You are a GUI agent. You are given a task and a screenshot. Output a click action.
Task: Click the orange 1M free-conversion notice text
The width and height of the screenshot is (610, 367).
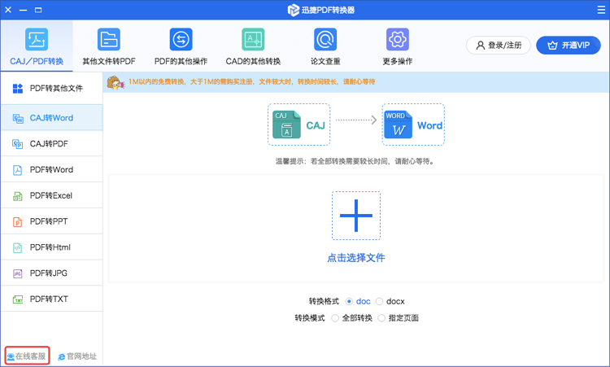tap(251, 82)
